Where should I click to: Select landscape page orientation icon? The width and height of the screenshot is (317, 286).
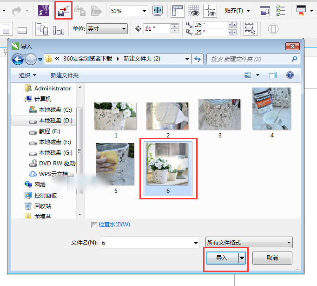[22, 30]
